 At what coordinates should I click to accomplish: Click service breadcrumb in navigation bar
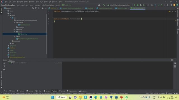coord(58,5)
